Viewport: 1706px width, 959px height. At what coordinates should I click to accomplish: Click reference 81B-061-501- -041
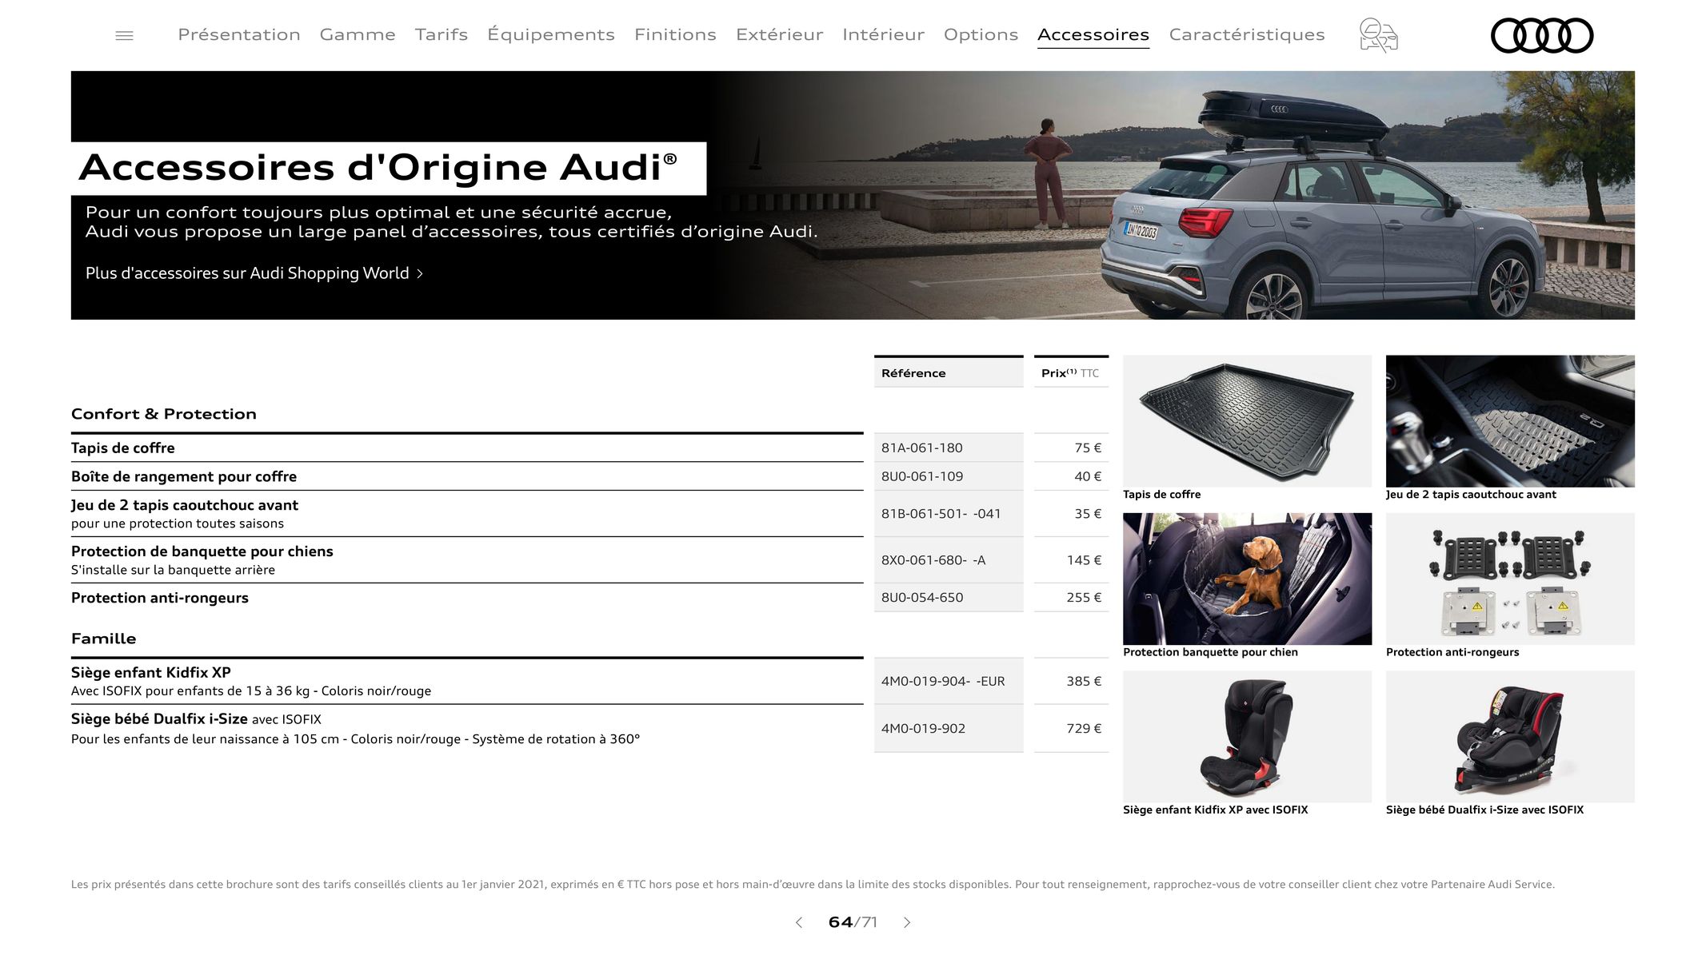tap(941, 514)
